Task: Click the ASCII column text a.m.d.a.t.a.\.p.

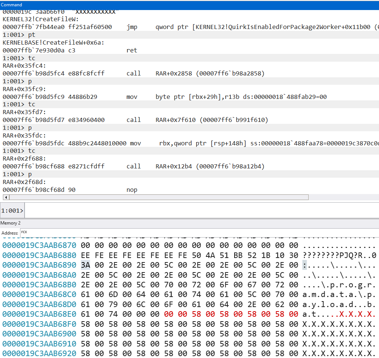Action: 340,294
